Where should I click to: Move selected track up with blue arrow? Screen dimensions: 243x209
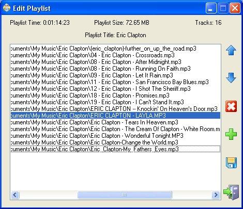click(231, 50)
